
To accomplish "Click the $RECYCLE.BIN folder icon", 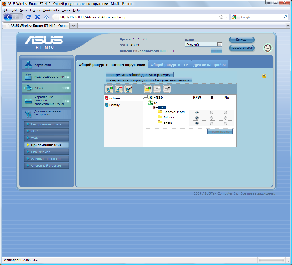I will pyautogui.click(x=160, y=112).
